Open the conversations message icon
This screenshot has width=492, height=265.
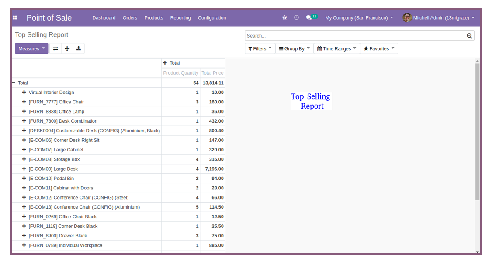click(x=309, y=18)
